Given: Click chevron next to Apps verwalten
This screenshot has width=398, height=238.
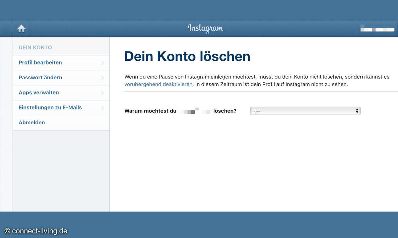Looking at the screenshot, I should [102, 93].
